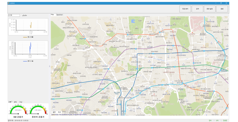
Task: Click the 종료 exit button
Action: (x=222, y=9)
